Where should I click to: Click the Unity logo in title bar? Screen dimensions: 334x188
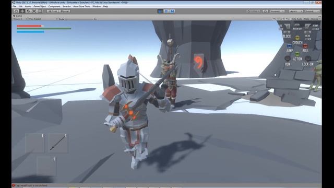(14, 2)
